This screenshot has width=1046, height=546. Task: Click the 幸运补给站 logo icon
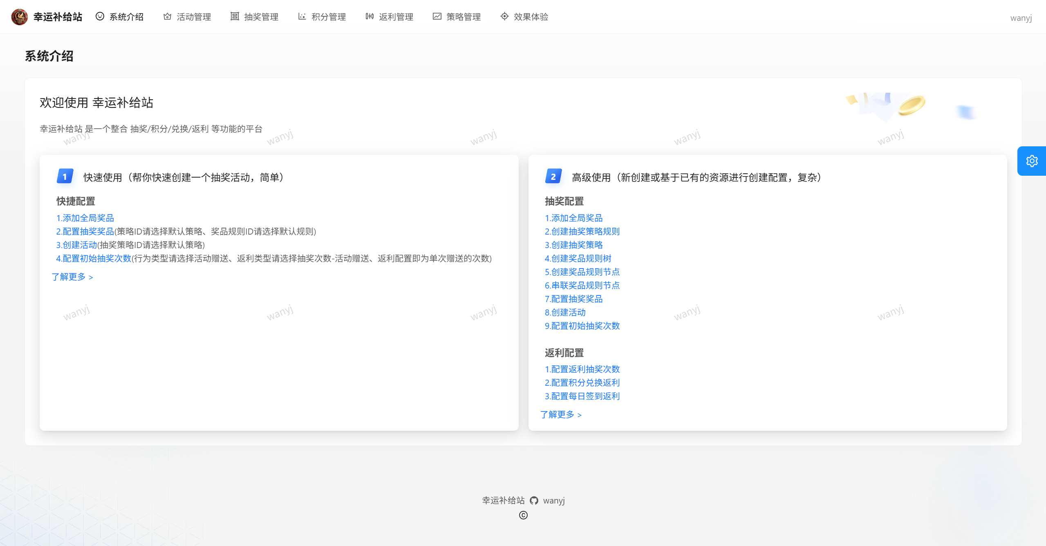pyautogui.click(x=19, y=17)
